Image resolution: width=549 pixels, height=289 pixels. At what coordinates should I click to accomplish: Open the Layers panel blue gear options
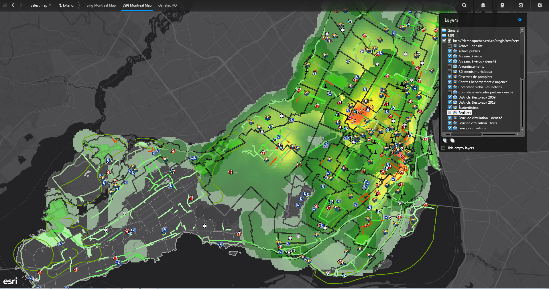point(520,20)
